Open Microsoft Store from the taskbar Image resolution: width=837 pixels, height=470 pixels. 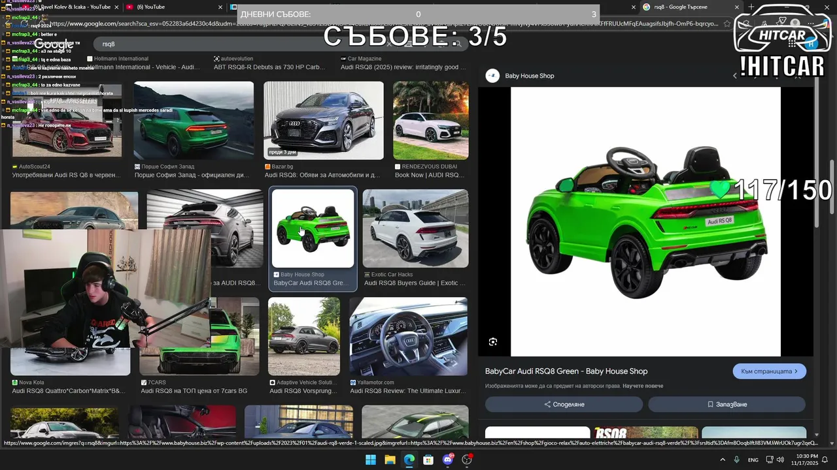(428, 460)
